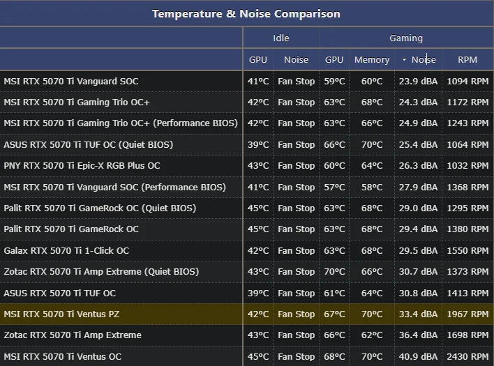Select Zotac RTX 5070 Ti Amp Extreme (Quiet BIOS)
This screenshot has height=366, width=494.
101,272
